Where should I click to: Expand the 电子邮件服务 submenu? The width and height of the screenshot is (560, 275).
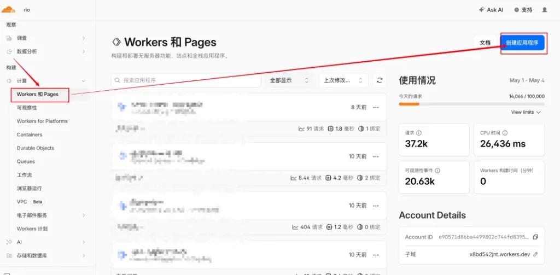[84, 215]
